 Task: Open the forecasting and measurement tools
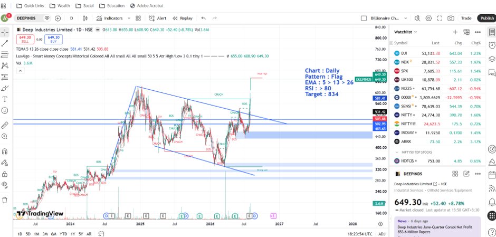click(x=5, y=77)
